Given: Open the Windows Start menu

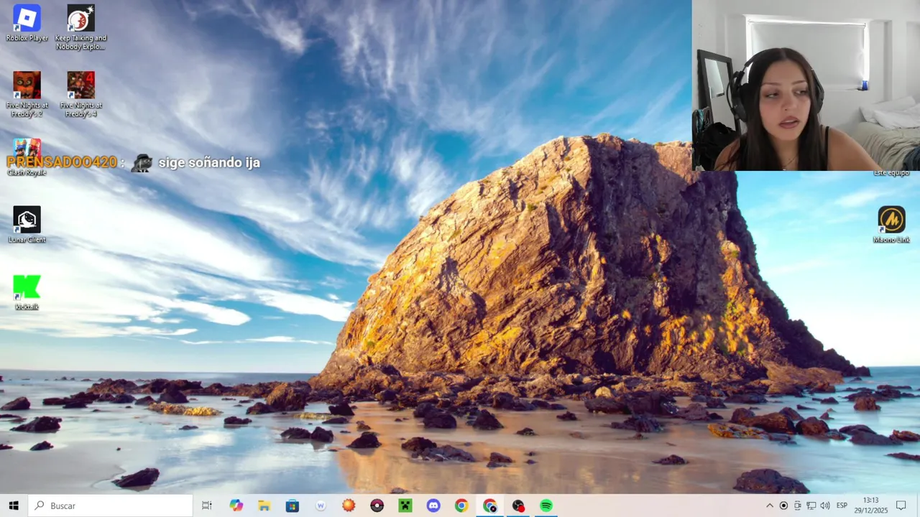Looking at the screenshot, I should pos(14,506).
